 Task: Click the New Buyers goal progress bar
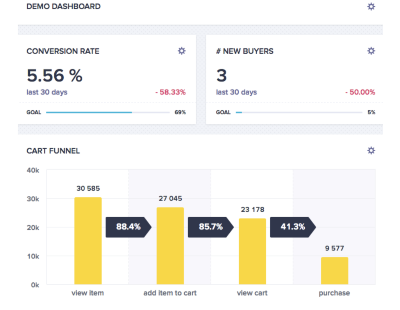point(298,112)
